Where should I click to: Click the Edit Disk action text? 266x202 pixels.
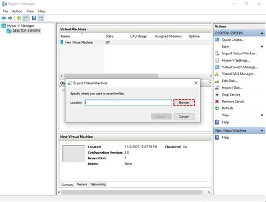coord(230,81)
